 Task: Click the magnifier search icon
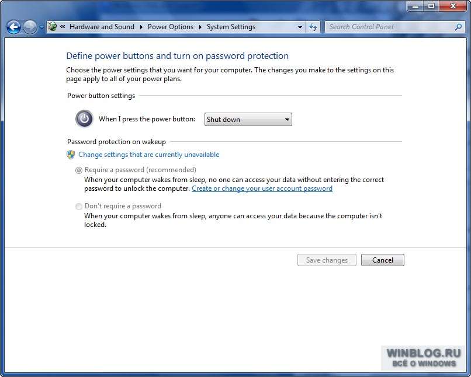coord(458,27)
